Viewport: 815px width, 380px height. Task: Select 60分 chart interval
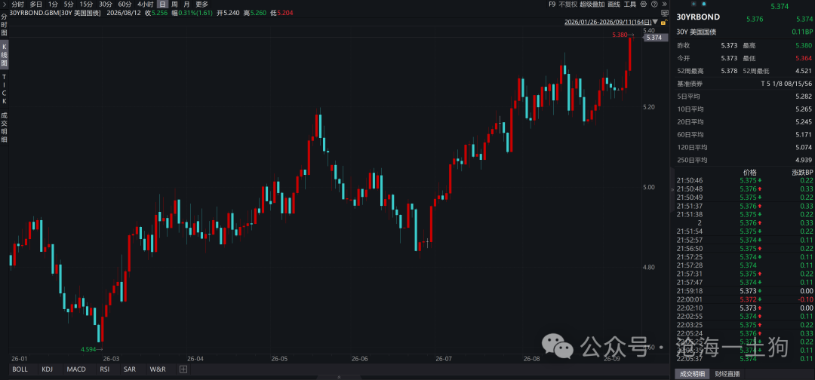click(125, 4)
